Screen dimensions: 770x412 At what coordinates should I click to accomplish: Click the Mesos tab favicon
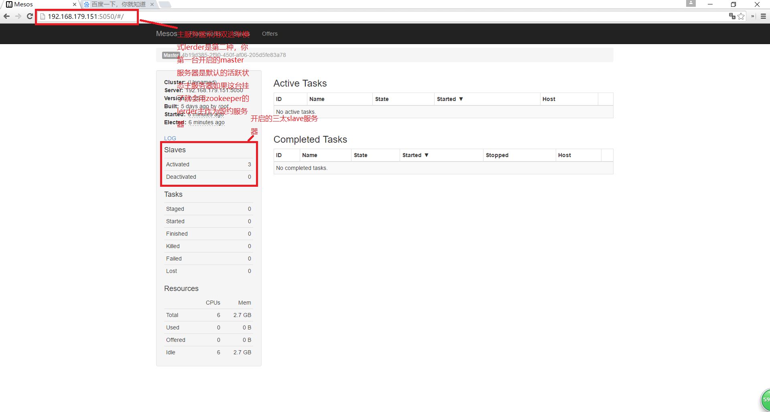9,4
